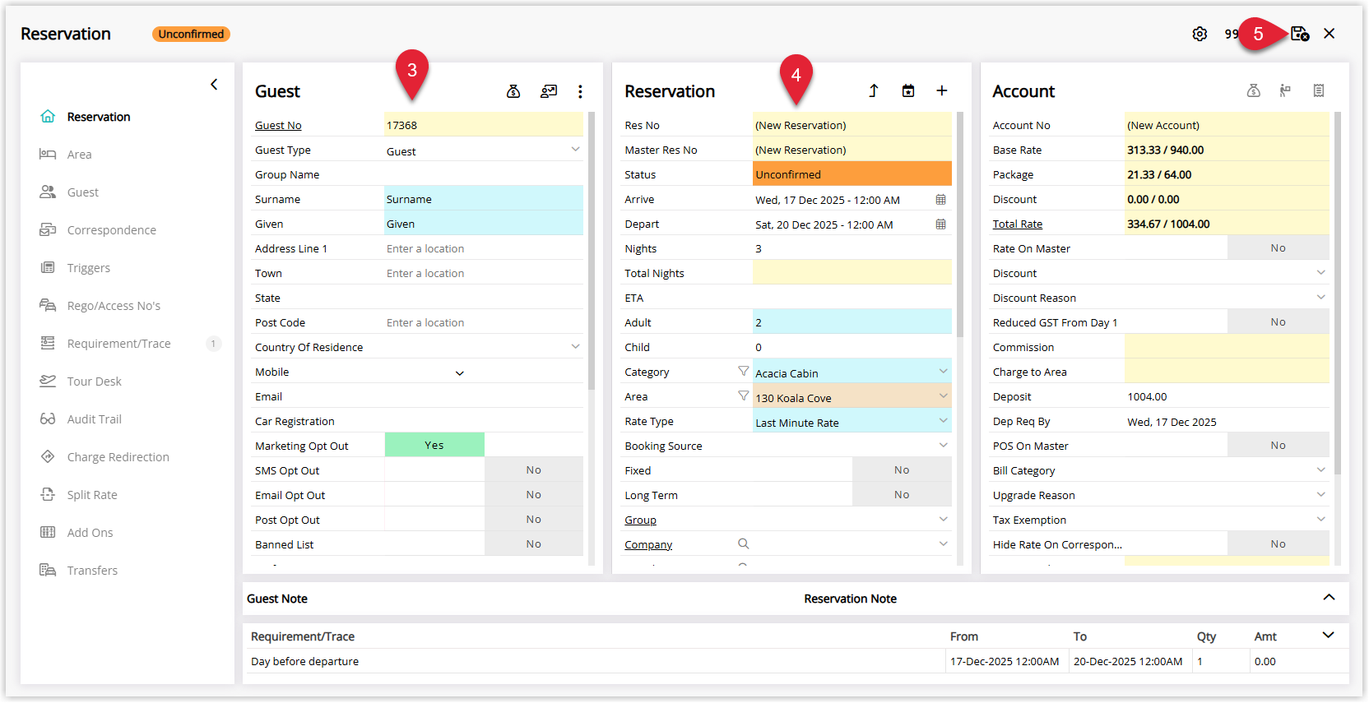1369x703 pixels.
Task: Click Account panel person flag icon
Action: click(1285, 90)
